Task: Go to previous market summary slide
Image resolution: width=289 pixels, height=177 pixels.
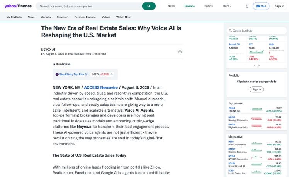Action: 255,65
